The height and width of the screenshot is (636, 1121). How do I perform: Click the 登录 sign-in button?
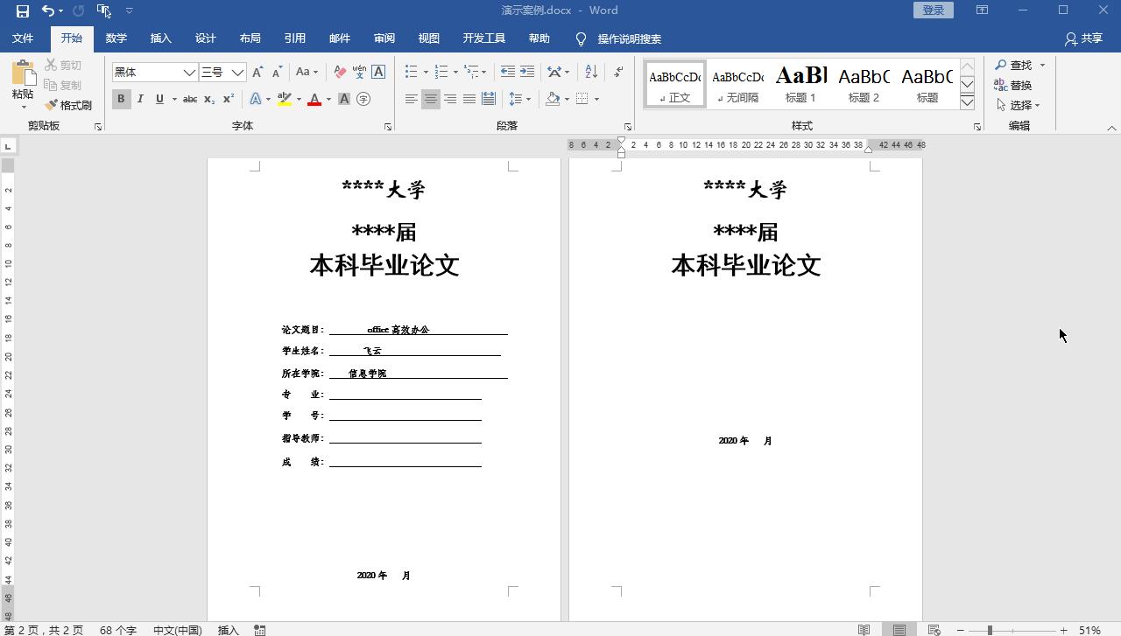[932, 8]
